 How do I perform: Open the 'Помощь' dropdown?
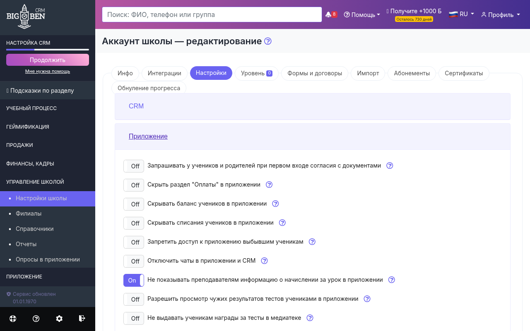[x=361, y=14]
